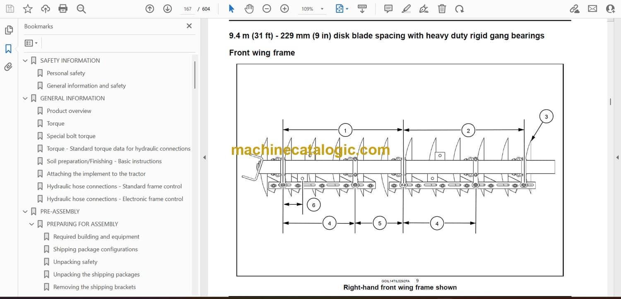Go to the next page
This screenshot has height=299, width=621.
pyautogui.click(x=167, y=9)
